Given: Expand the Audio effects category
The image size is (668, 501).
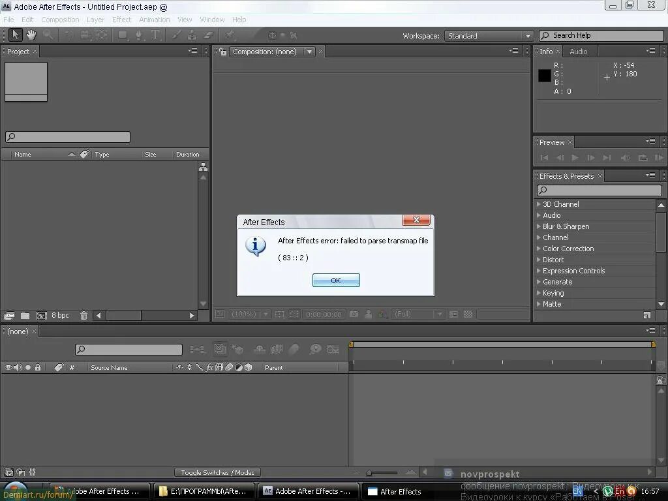Looking at the screenshot, I should coord(538,215).
